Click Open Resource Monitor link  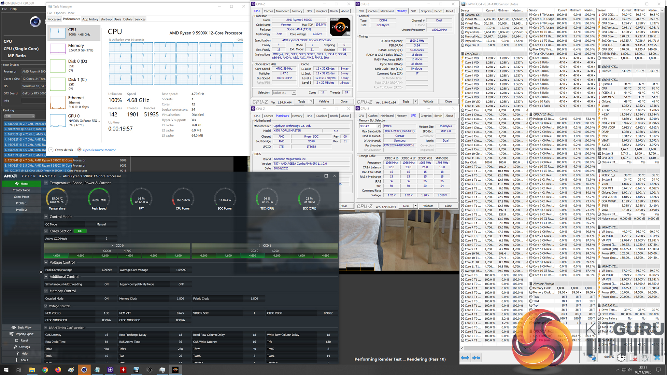[x=99, y=150]
